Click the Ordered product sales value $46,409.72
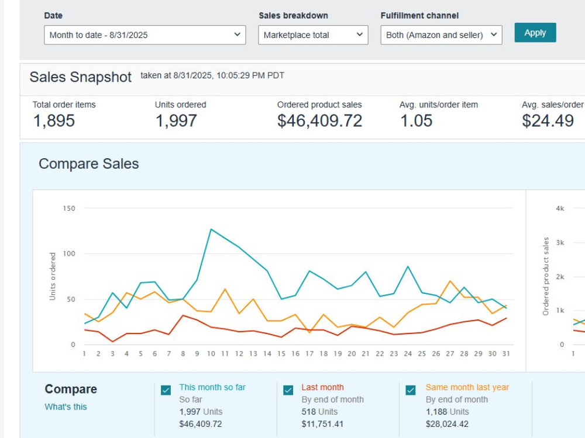Viewport: 585px width, 438px height. (x=320, y=121)
